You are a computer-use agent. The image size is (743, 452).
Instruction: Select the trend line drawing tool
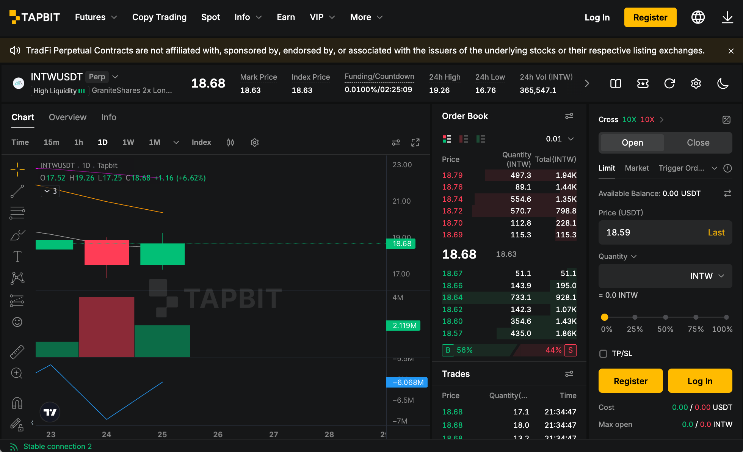pyautogui.click(x=17, y=191)
